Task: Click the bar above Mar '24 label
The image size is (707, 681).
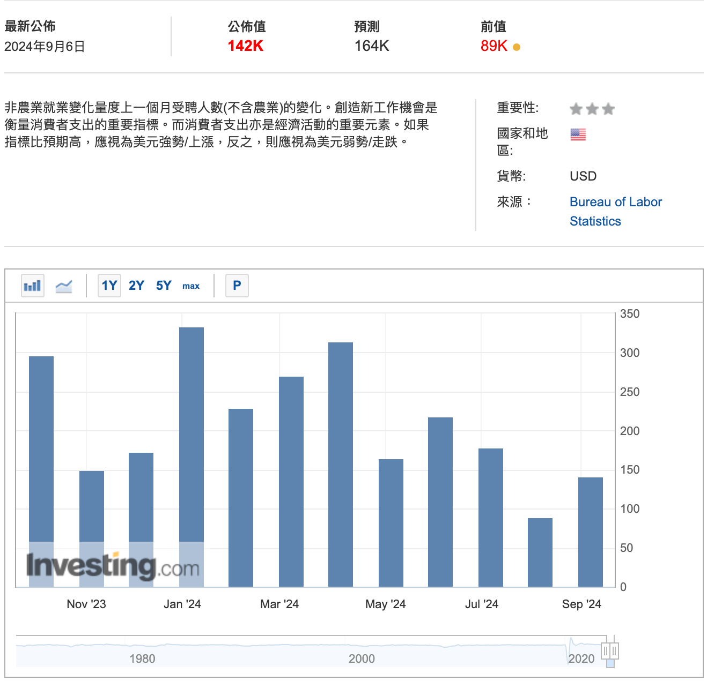Action: coord(291,482)
